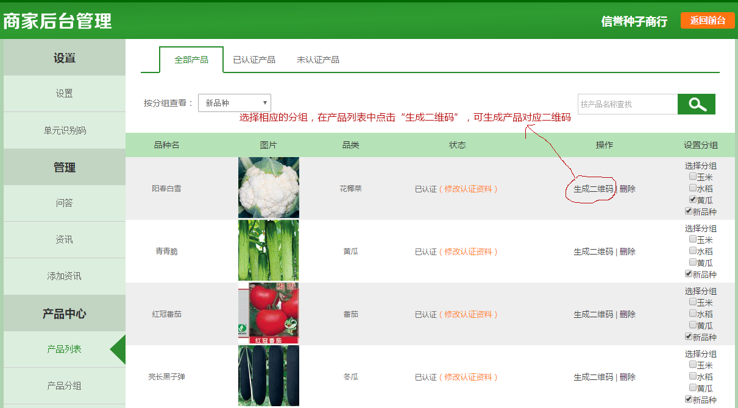Generate QR code for 亮长黑子弹
Screen dimensions: 738x408
(593, 377)
